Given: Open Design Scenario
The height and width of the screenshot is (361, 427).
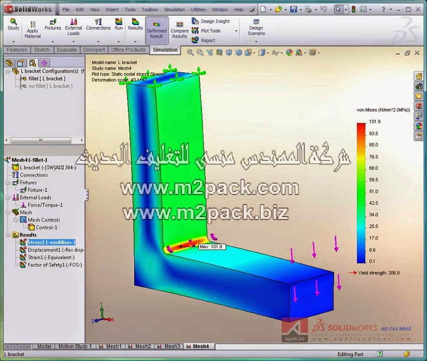Looking at the screenshot, I should [256, 27].
